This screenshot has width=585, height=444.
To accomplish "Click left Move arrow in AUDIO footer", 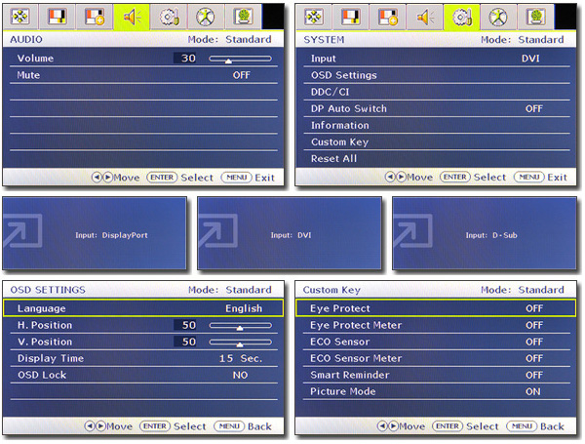I will click(97, 178).
